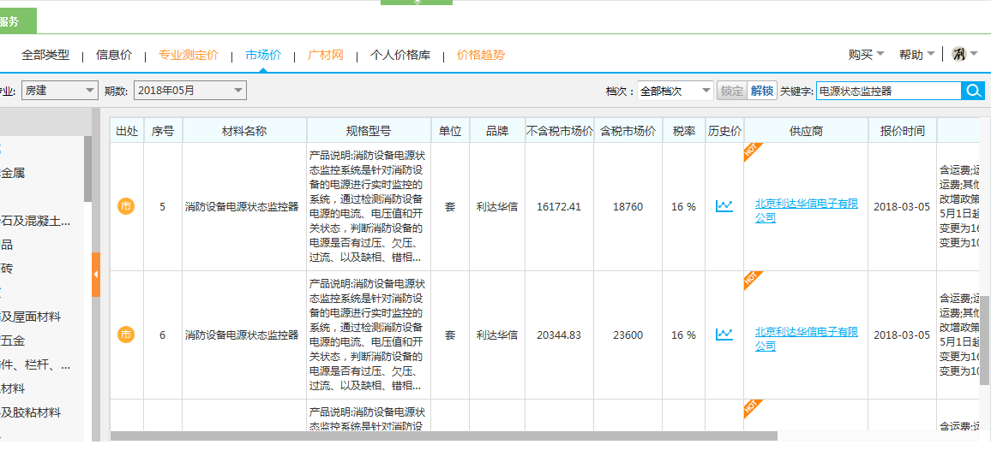This screenshot has width=991, height=468.
Task: Click the orange market source icon in row 6
Action: 126,335
